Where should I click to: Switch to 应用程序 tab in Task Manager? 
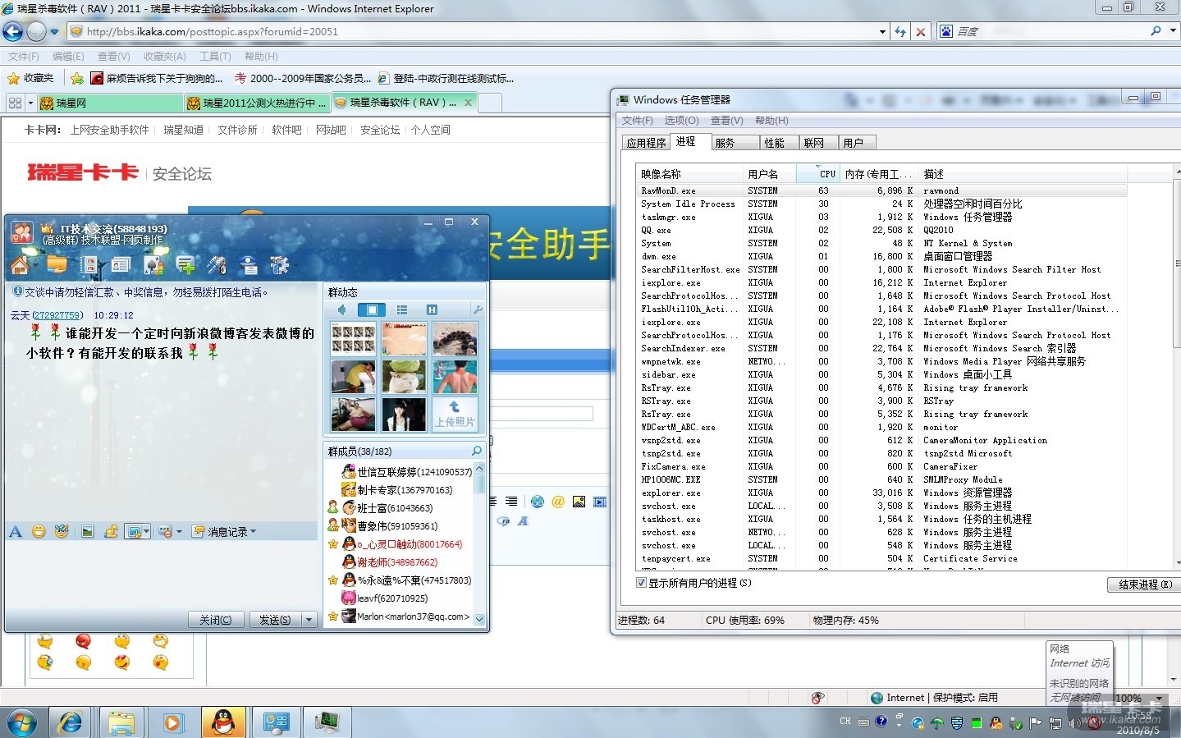[x=646, y=143]
